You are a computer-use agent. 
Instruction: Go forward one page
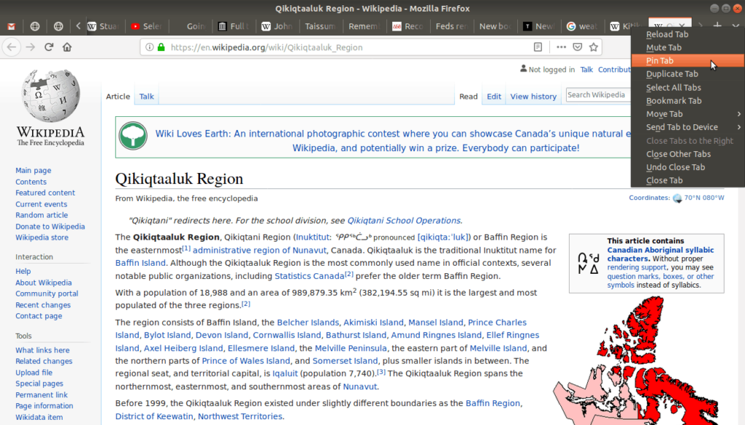click(31, 47)
